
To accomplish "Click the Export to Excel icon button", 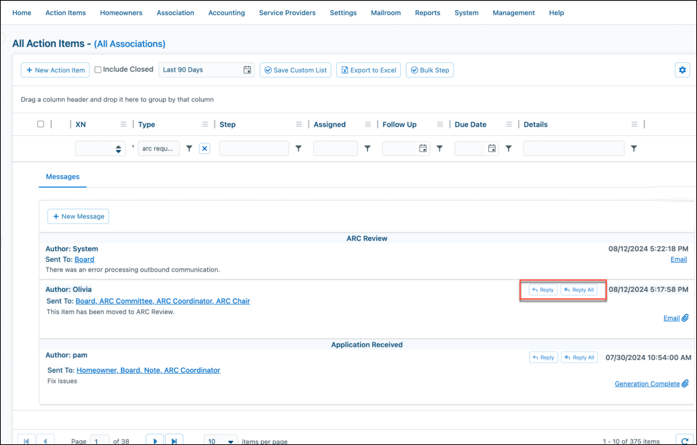I will tap(344, 70).
